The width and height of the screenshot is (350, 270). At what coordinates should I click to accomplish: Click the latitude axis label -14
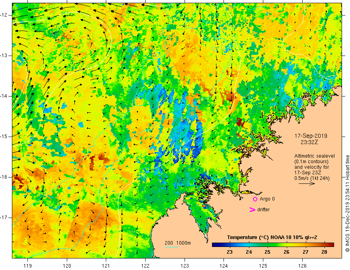[4, 96]
